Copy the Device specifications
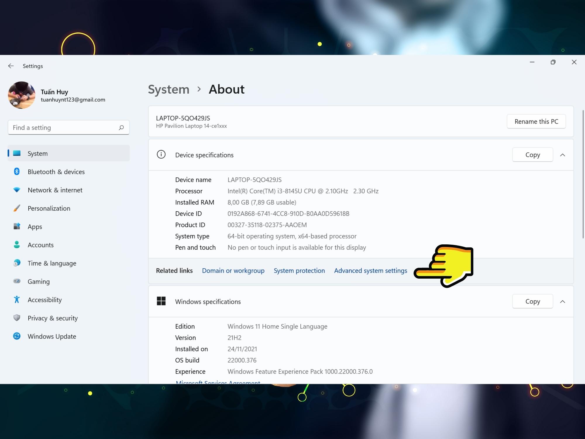This screenshot has width=585, height=439. [x=533, y=155]
